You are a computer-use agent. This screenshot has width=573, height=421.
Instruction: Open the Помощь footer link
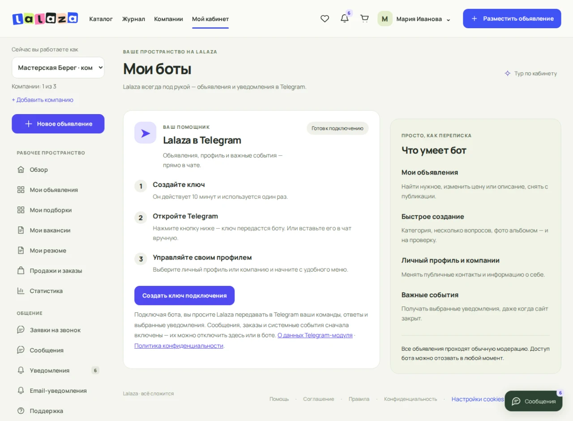279,399
